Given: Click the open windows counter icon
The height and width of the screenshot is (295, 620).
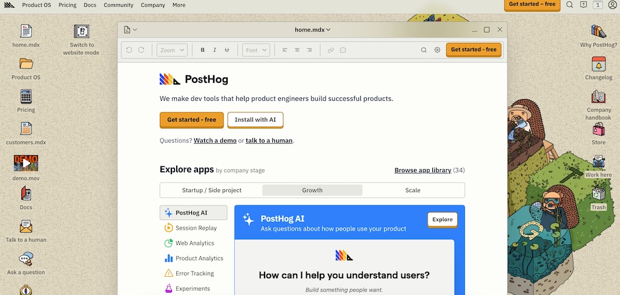Looking at the screenshot, I should 597,5.
